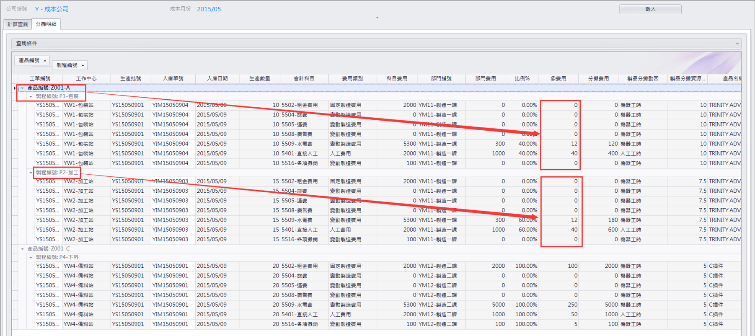Sort by the 製品分攤動因 column header
This screenshot has height=336, width=755.
[x=643, y=79]
